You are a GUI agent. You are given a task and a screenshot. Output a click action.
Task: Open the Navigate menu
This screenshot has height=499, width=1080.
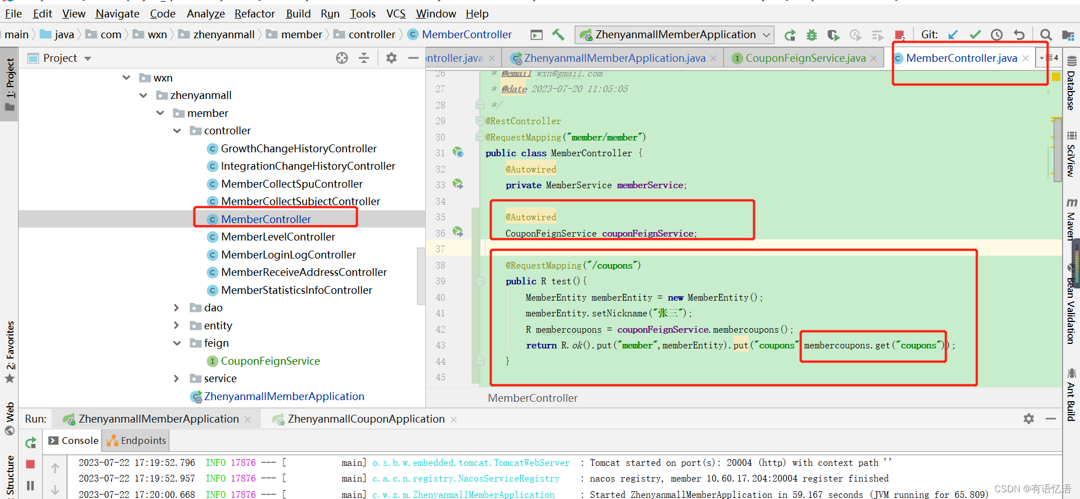[117, 13]
